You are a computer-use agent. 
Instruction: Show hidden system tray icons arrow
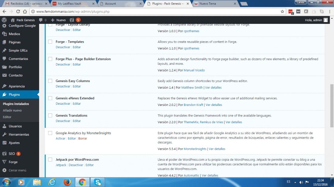(295, 182)
